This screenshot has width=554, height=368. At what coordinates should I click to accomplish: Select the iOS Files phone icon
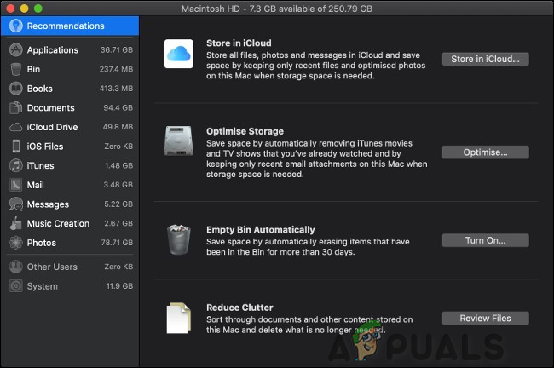[15, 147]
